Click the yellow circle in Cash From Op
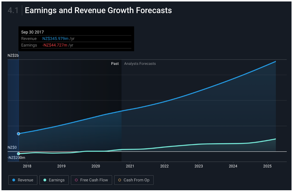This screenshot has height=192, width=293. [120, 180]
